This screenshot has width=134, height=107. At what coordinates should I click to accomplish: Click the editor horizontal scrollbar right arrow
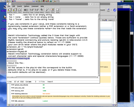pos(97,77)
